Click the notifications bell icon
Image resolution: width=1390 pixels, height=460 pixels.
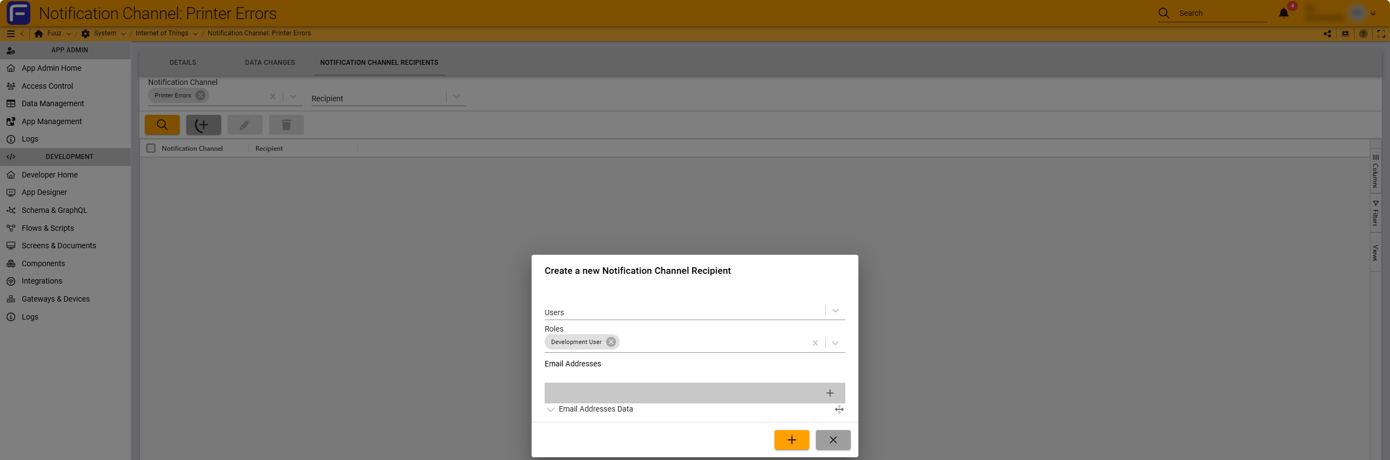click(x=1284, y=13)
